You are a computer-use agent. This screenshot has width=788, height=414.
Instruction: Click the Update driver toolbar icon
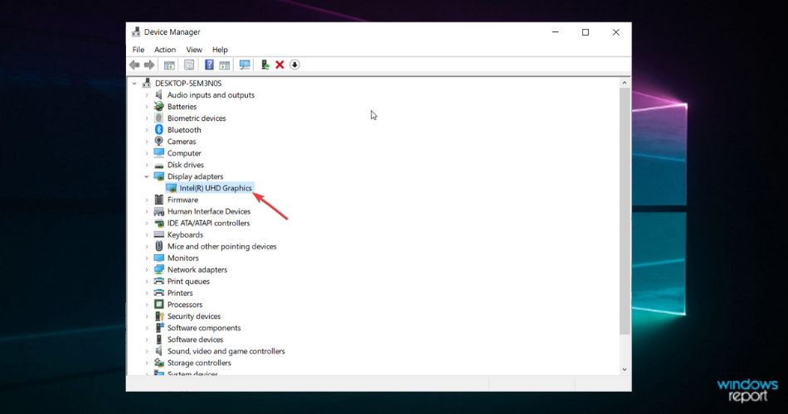(265, 65)
